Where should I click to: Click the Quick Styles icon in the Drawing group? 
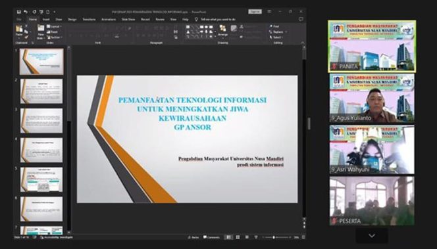coord(234,29)
